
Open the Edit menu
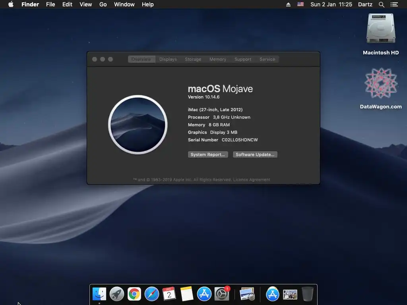click(x=67, y=4)
